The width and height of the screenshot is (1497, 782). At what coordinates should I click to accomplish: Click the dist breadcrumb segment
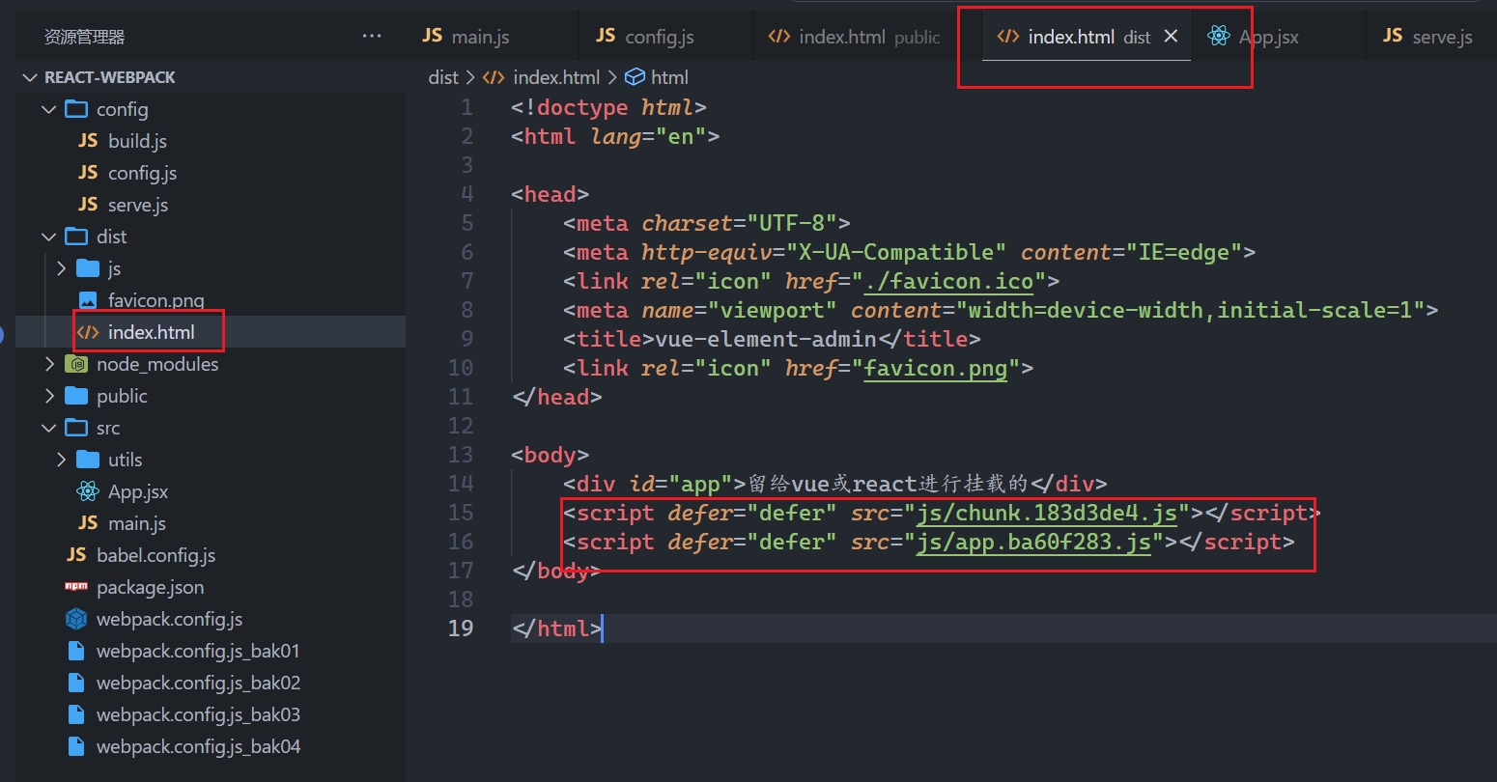tap(443, 77)
